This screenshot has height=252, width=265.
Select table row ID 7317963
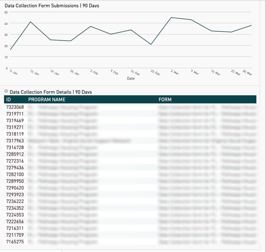click(x=15, y=141)
